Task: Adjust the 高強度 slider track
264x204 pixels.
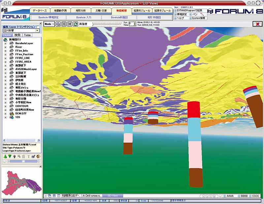Action: tap(107, 24)
